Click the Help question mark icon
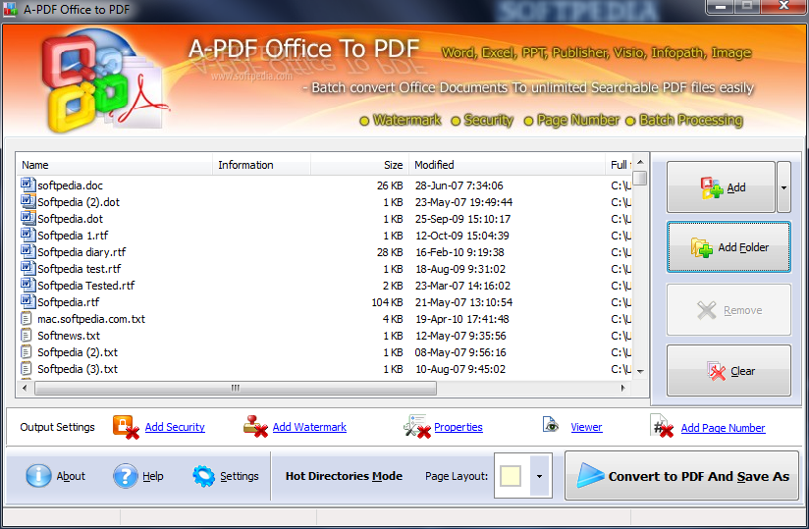This screenshot has height=529, width=809. tap(126, 475)
